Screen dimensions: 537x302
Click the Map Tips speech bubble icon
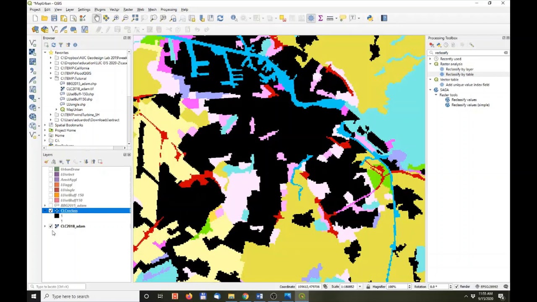tap(343, 18)
